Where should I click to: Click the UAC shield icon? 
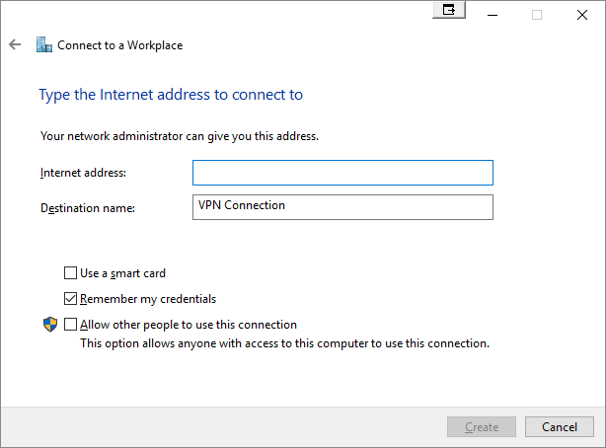tap(50, 325)
